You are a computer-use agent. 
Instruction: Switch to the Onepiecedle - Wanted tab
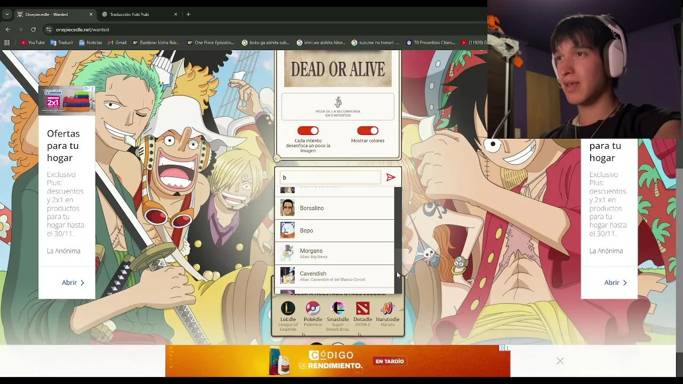(x=54, y=14)
